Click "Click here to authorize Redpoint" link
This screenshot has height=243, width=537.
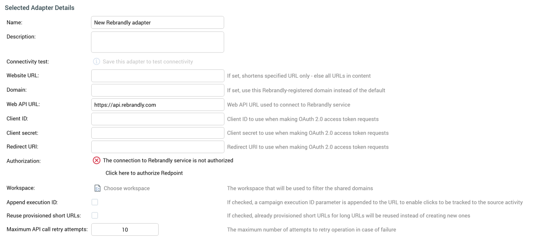(x=144, y=173)
